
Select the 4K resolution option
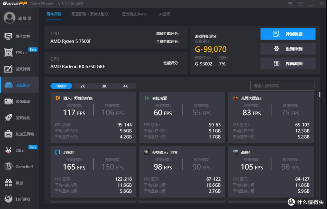click(126, 86)
